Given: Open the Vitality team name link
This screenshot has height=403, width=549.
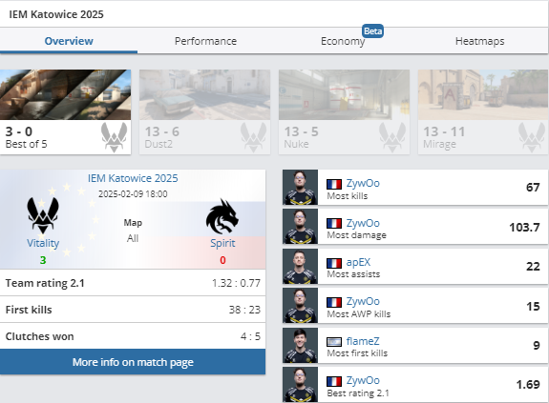Looking at the screenshot, I should point(43,243).
